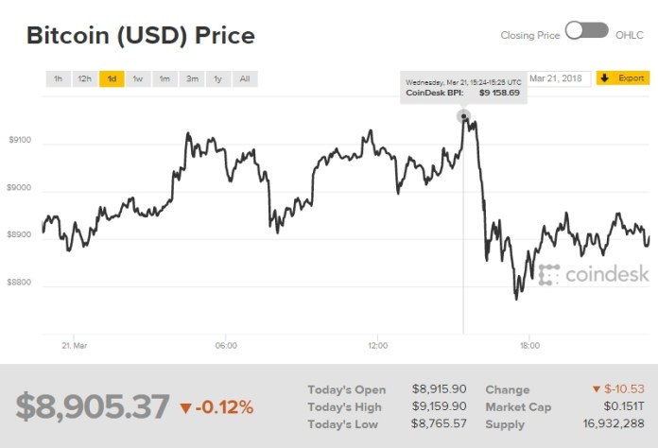Image resolution: width=658 pixels, height=448 pixels.
Task: Click the Bitcoin (USD) Price heading
Action: (140, 36)
